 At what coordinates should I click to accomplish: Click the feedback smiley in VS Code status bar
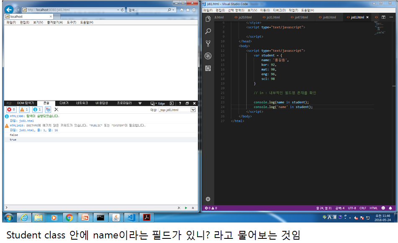[383, 208]
